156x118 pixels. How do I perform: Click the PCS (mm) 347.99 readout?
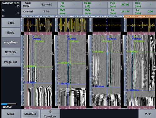[x=120, y=5]
